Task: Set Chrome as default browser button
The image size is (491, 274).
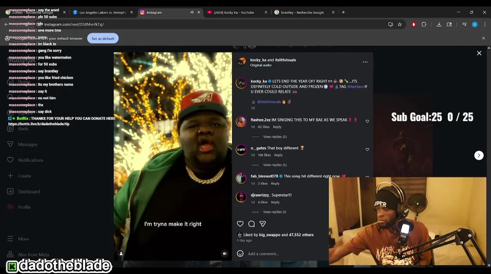Action: click(103, 38)
